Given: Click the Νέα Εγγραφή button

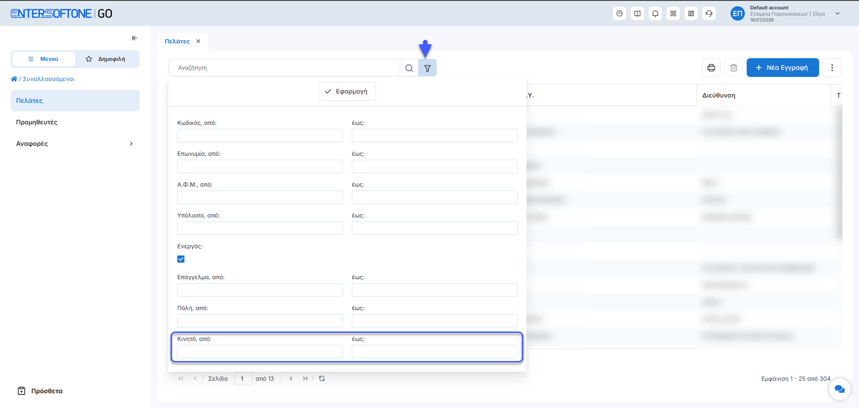Looking at the screenshot, I should point(782,68).
